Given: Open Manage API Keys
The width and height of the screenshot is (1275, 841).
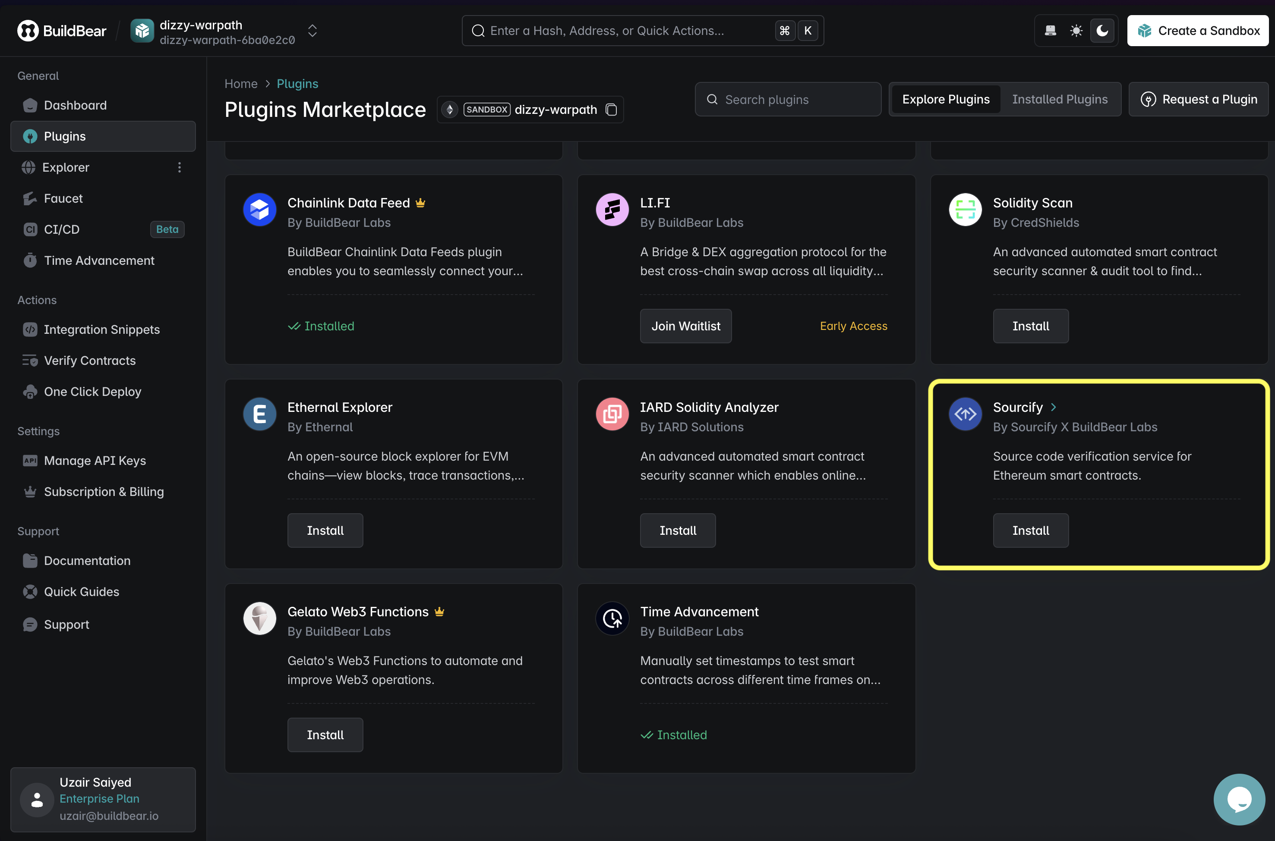Looking at the screenshot, I should [103, 461].
